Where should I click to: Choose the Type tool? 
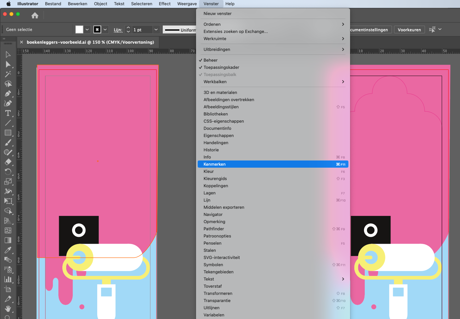[x=8, y=113]
